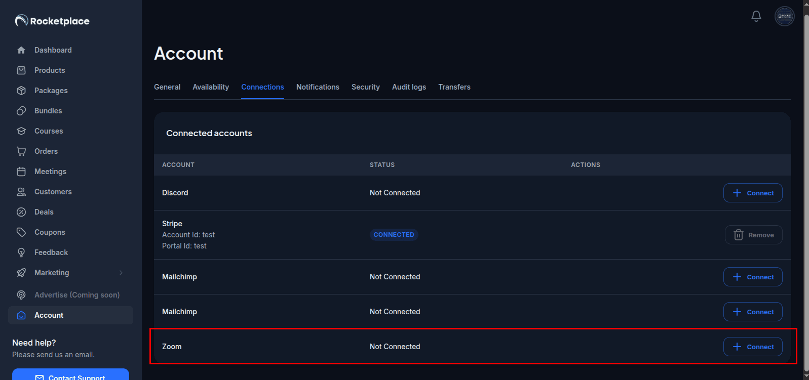Viewport: 809px width, 380px height.
Task: Expand the Marketing submenu chevron
Action: (121, 273)
